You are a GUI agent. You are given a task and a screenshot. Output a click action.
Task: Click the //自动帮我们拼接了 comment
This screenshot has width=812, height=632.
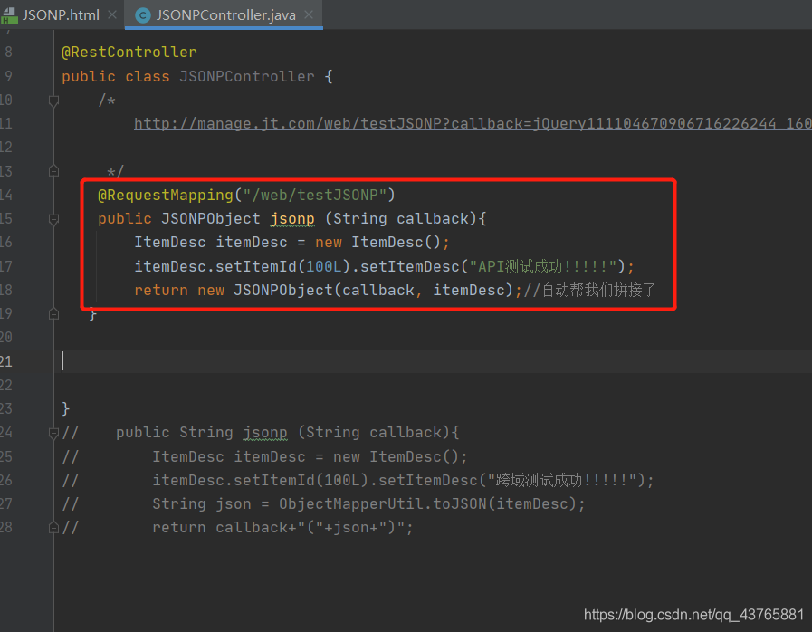589,290
